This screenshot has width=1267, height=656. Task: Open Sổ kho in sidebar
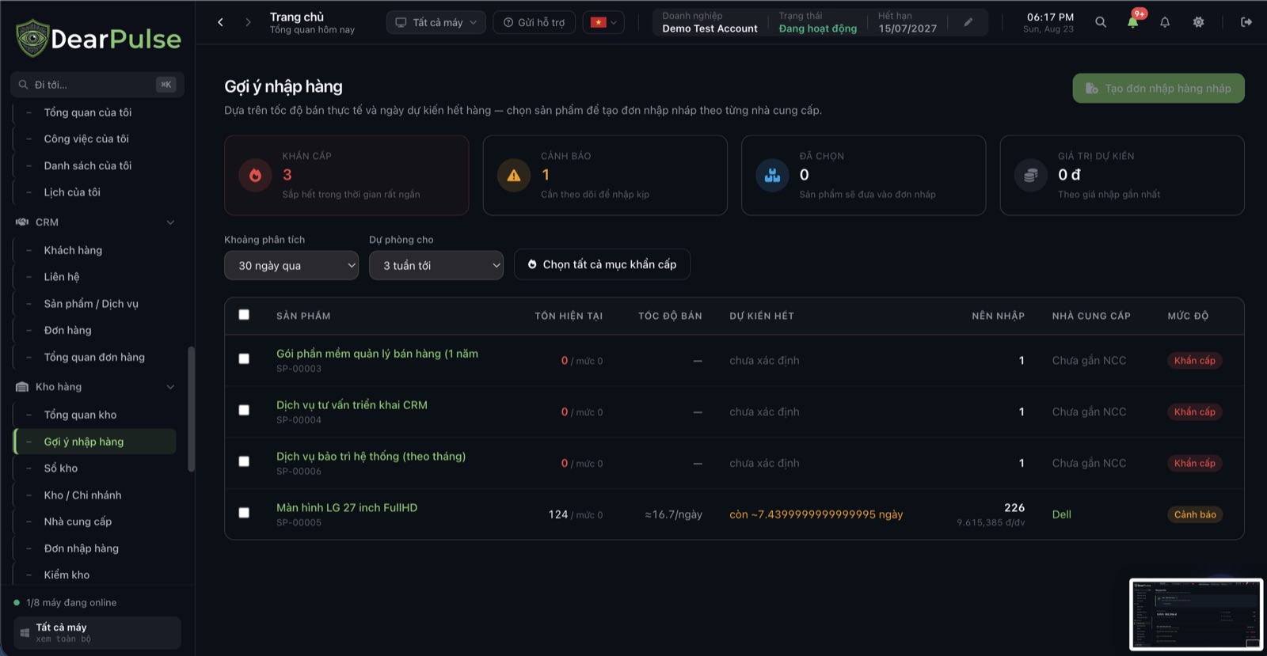point(61,468)
